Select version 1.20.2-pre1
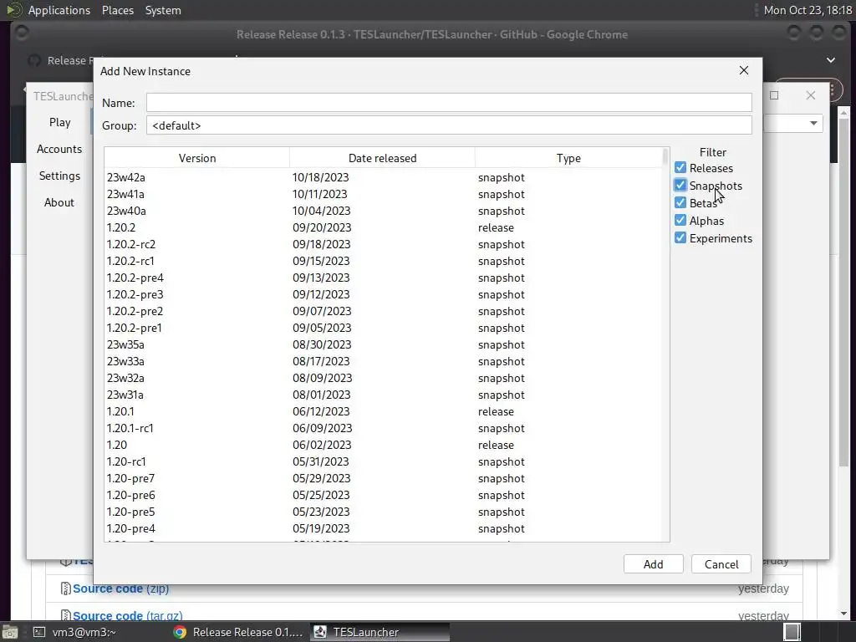Image resolution: width=856 pixels, height=642 pixels. click(383, 328)
